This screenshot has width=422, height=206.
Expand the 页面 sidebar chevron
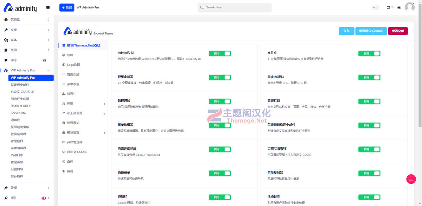coord(49,50)
